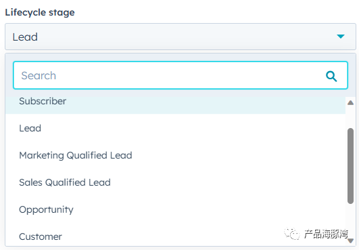This screenshot has height=250, width=359.
Task: Click the gray scrollbar thumb
Action: click(350, 166)
